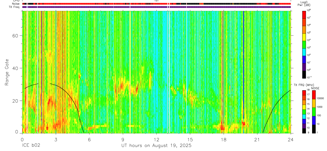Pick the green swatch in the NOISE colorbar
Viewport: 327px width, 151px height.
314,112
